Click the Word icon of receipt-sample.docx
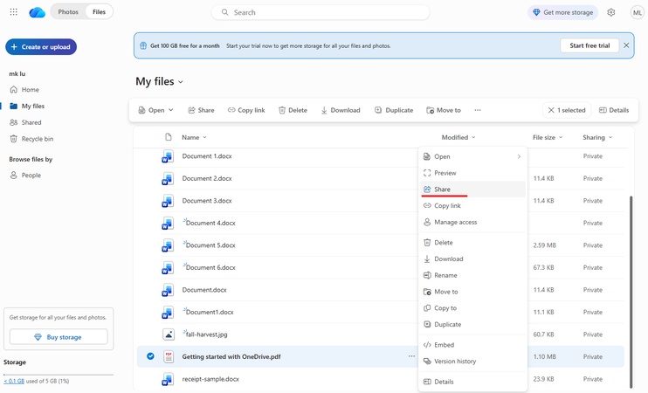The image size is (648, 393). [x=168, y=379]
